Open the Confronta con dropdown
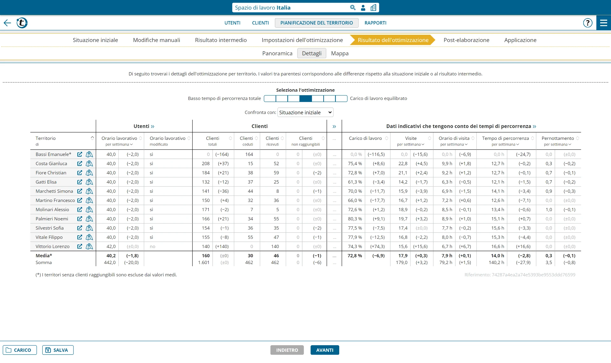 pyautogui.click(x=305, y=112)
